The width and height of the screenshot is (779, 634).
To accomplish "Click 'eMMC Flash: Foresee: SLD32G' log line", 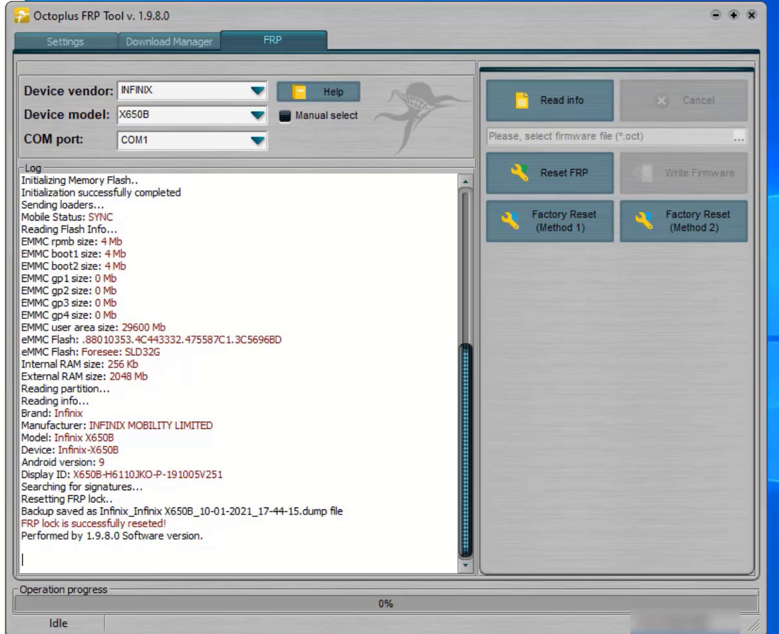I will (91, 352).
